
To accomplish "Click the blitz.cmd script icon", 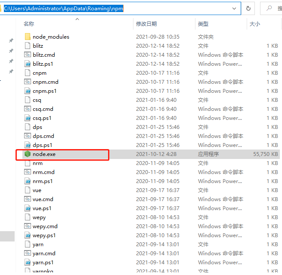I will [28, 55].
